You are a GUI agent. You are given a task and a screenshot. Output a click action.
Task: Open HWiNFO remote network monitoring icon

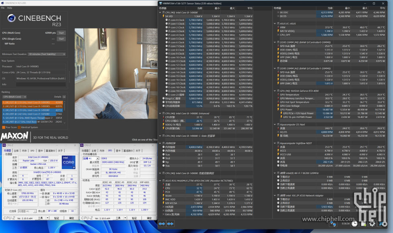click(333, 224)
